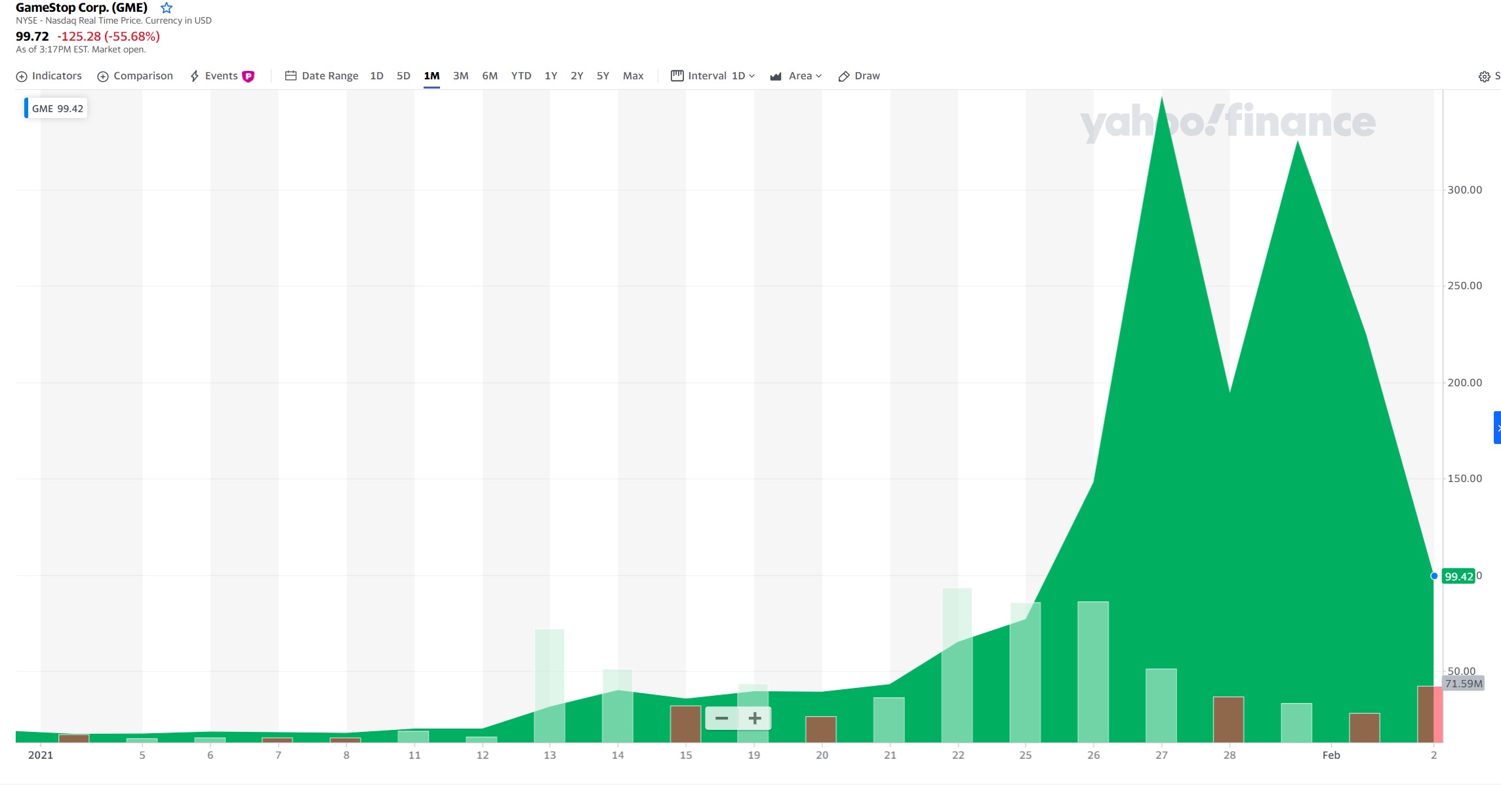The image size is (1501, 785).
Task: Open the Date Range picker
Action: [x=322, y=76]
